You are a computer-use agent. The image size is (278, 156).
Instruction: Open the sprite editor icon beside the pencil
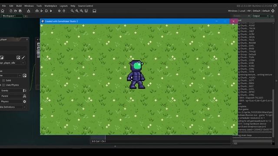click(x=18, y=58)
